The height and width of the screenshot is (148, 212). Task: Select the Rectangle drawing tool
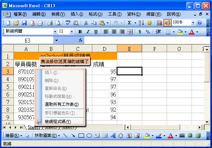click(x=81, y=136)
